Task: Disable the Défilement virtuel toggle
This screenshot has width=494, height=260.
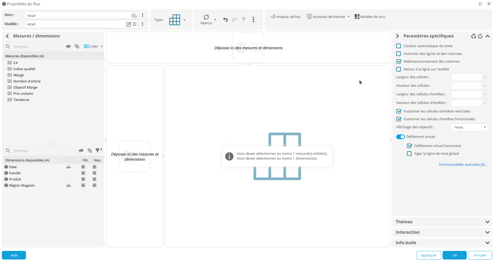Action: point(400,137)
